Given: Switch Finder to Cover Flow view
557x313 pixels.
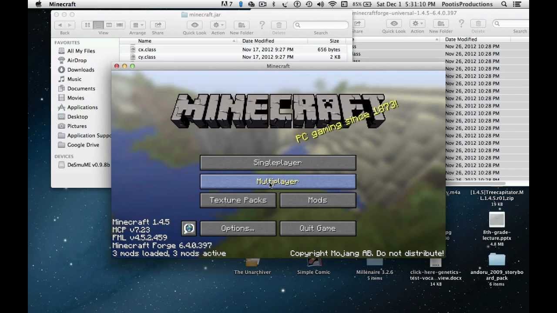Looking at the screenshot, I should pyautogui.click(x=120, y=25).
